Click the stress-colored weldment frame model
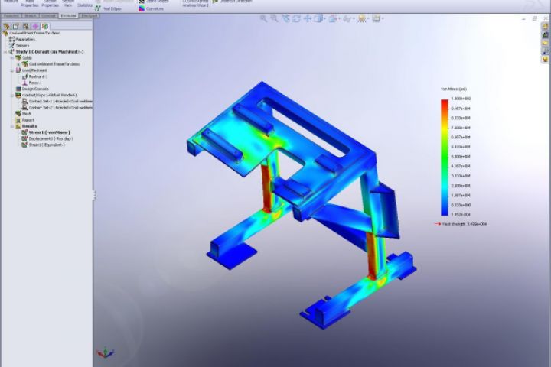This screenshot has height=367, width=551. (x=302, y=206)
